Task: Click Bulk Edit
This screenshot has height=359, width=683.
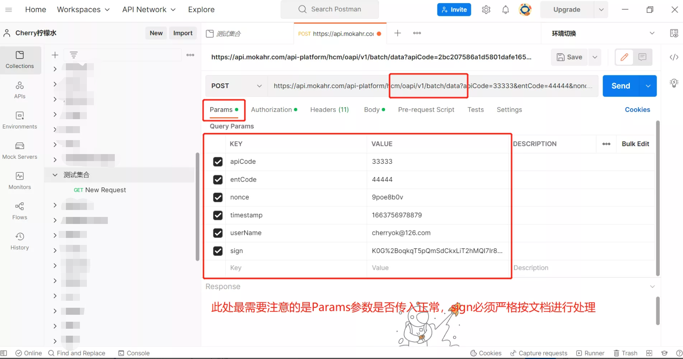Action: pos(635,144)
